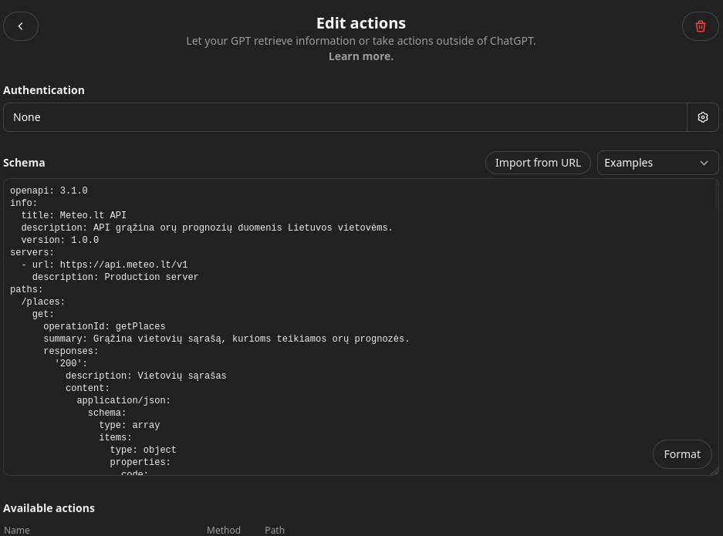Image resolution: width=723 pixels, height=536 pixels.
Task: Click the back arrow button
Action: coord(21,26)
